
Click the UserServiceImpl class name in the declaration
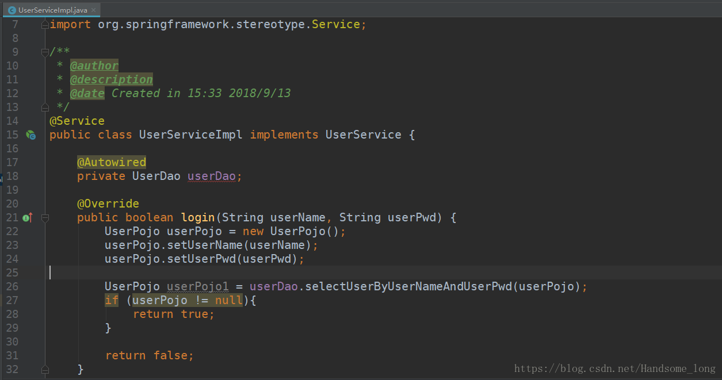pyautogui.click(x=191, y=135)
